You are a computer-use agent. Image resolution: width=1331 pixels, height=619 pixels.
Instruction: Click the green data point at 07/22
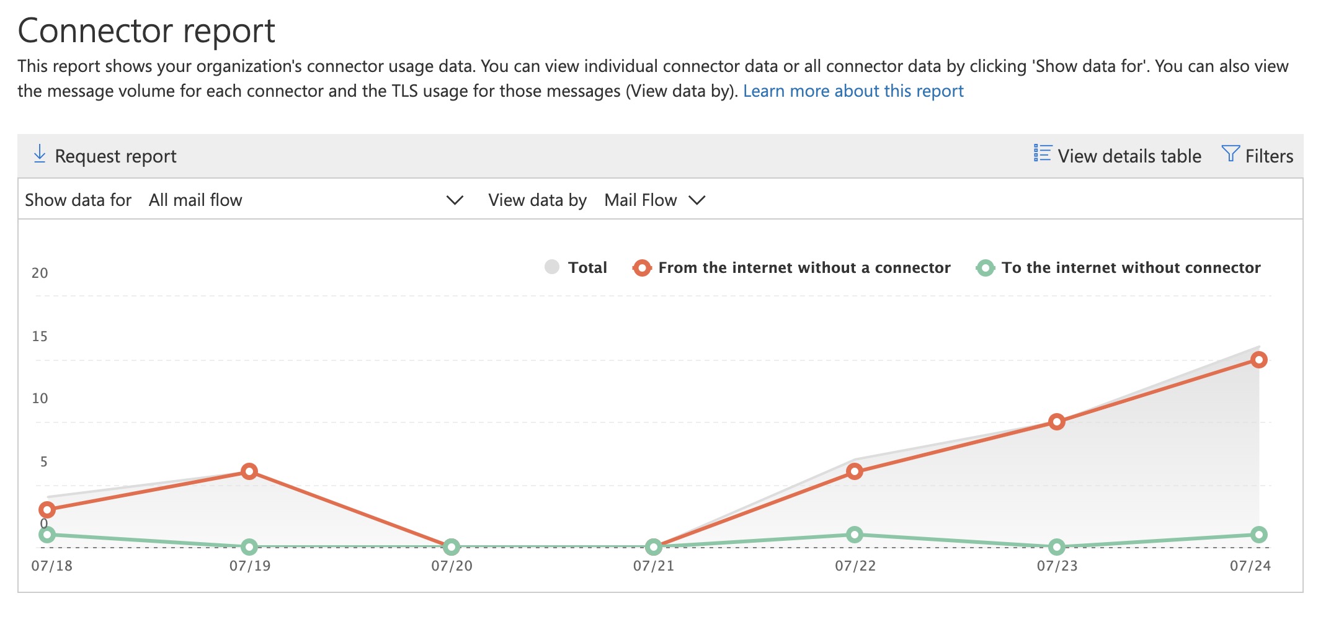pyautogui.click(x=855, y=535)
